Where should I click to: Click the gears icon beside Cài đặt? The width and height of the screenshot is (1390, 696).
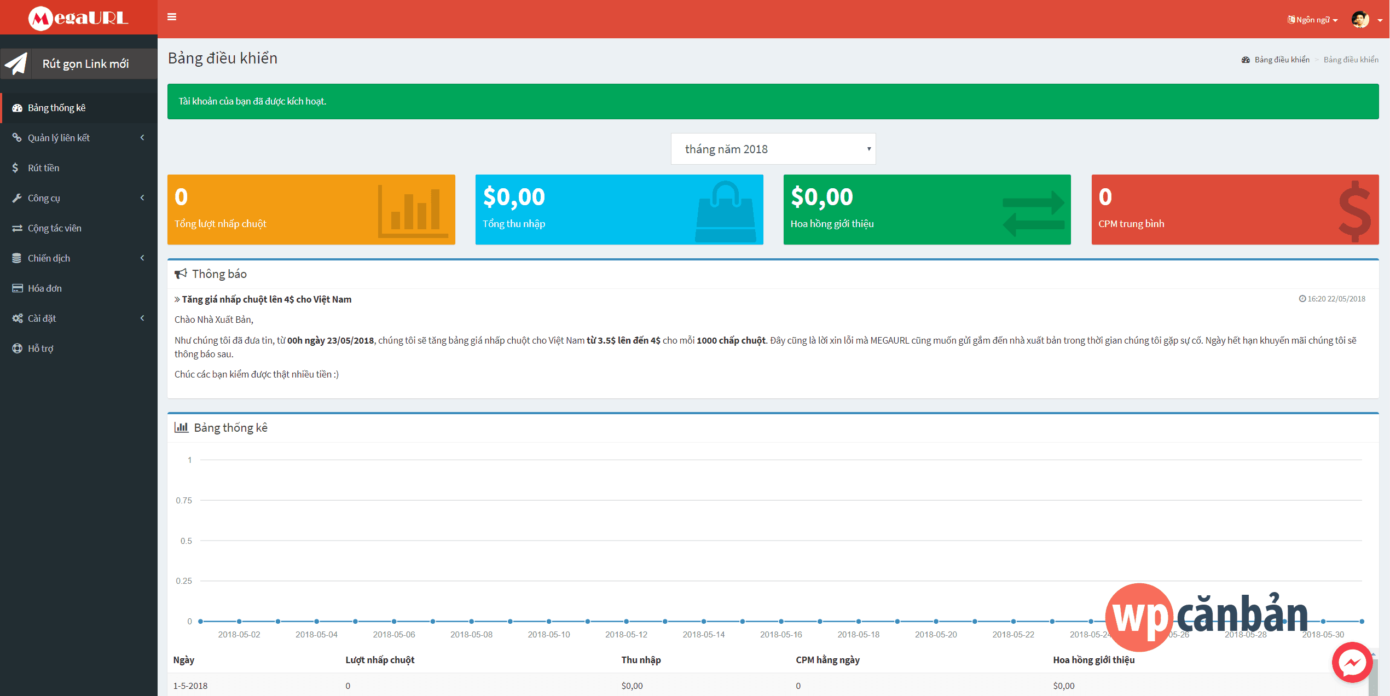[18, 318]
